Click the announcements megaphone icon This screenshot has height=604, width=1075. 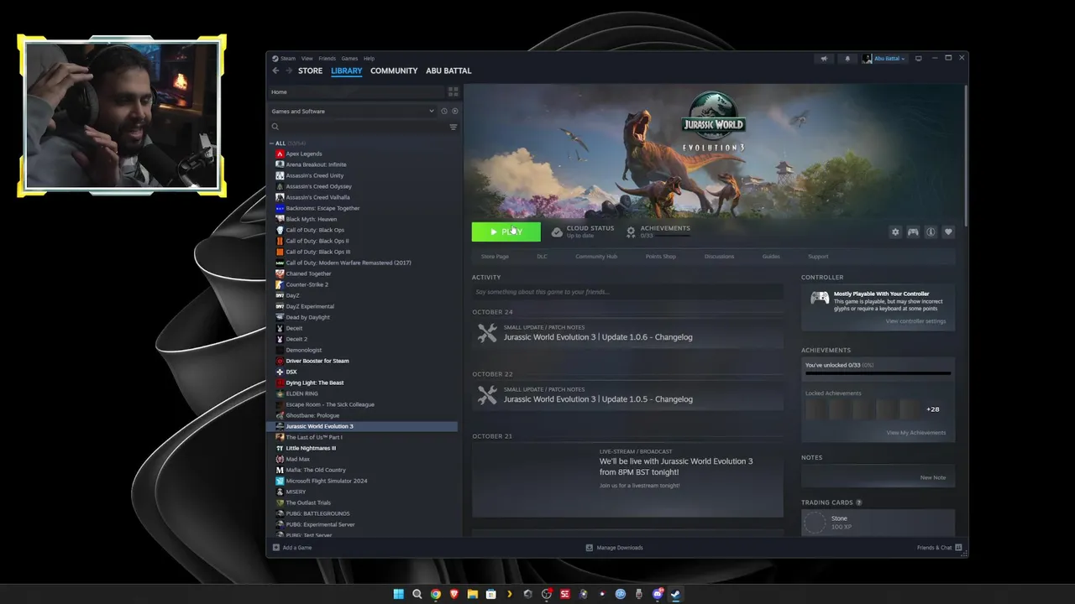pyautogui.click(x=824, y=59)
